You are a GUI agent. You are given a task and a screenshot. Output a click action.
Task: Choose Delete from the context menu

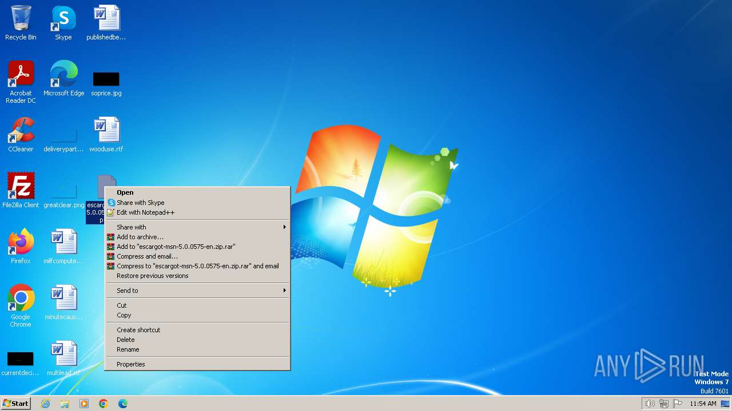point(198,340)
